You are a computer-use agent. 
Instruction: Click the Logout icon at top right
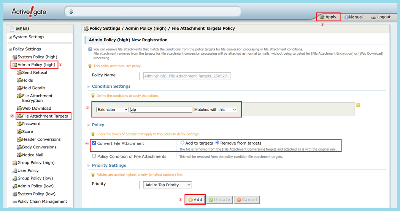pos(373,17)
